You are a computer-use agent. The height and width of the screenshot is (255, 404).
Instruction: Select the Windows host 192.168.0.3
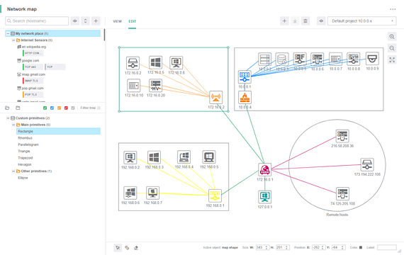click(154, 157)
